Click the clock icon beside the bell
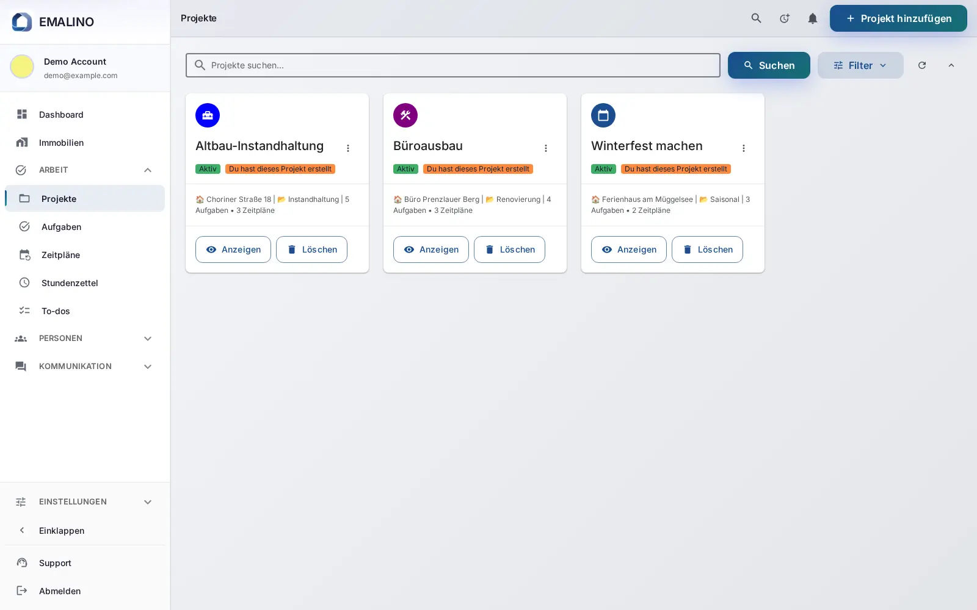This screenshot has height=610, width=977. [x=784, y=18]
